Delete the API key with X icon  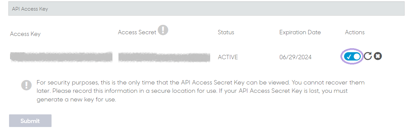[x=378, y=56]
